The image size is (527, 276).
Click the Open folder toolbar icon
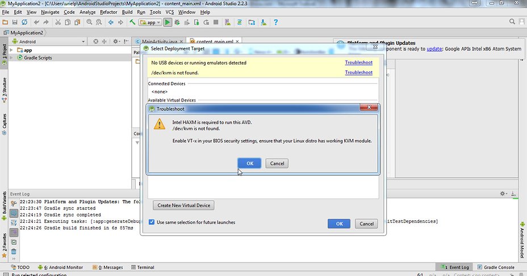coord(5,22)
